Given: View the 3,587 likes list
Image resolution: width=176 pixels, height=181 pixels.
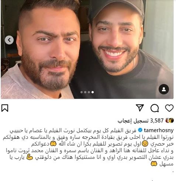Looking at the screenshot, I should 141,121.
